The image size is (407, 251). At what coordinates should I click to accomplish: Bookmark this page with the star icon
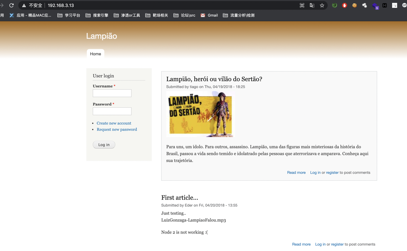point(322,5)
